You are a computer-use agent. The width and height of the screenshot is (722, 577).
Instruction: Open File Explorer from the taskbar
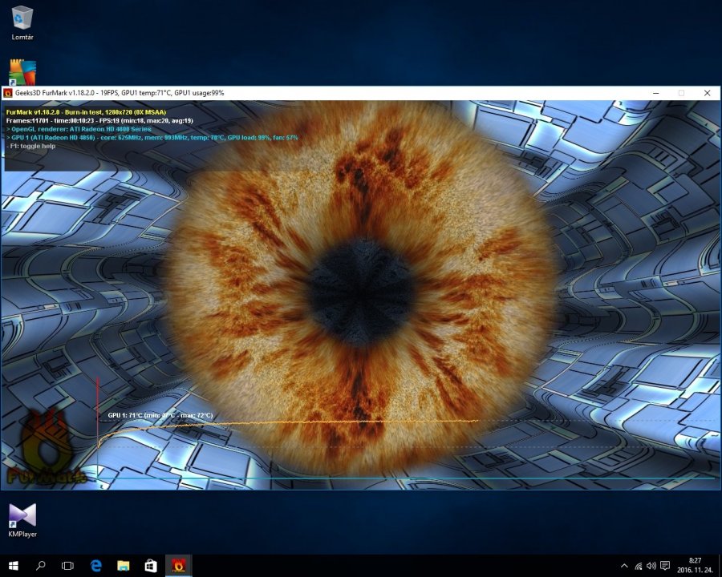point(123,566)
